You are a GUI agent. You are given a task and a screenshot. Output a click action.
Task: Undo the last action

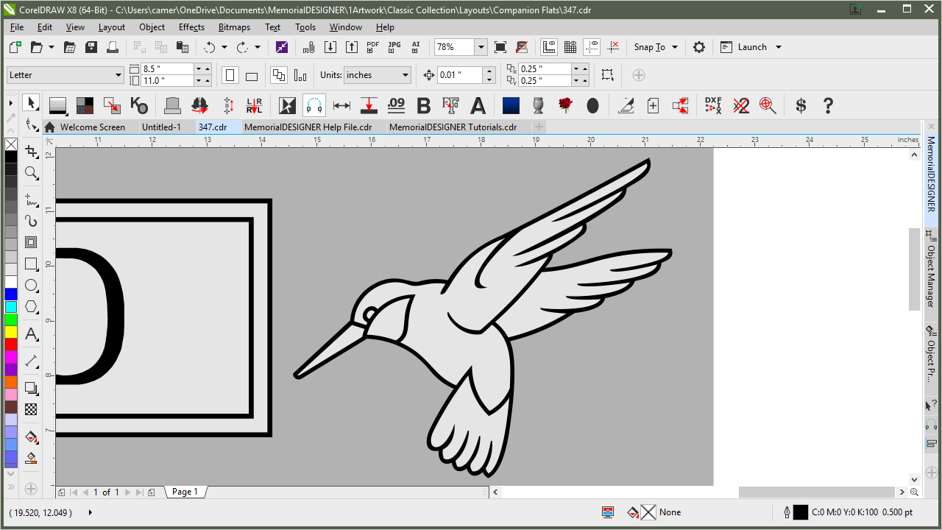pyautogui.click(x=210, y=47)
